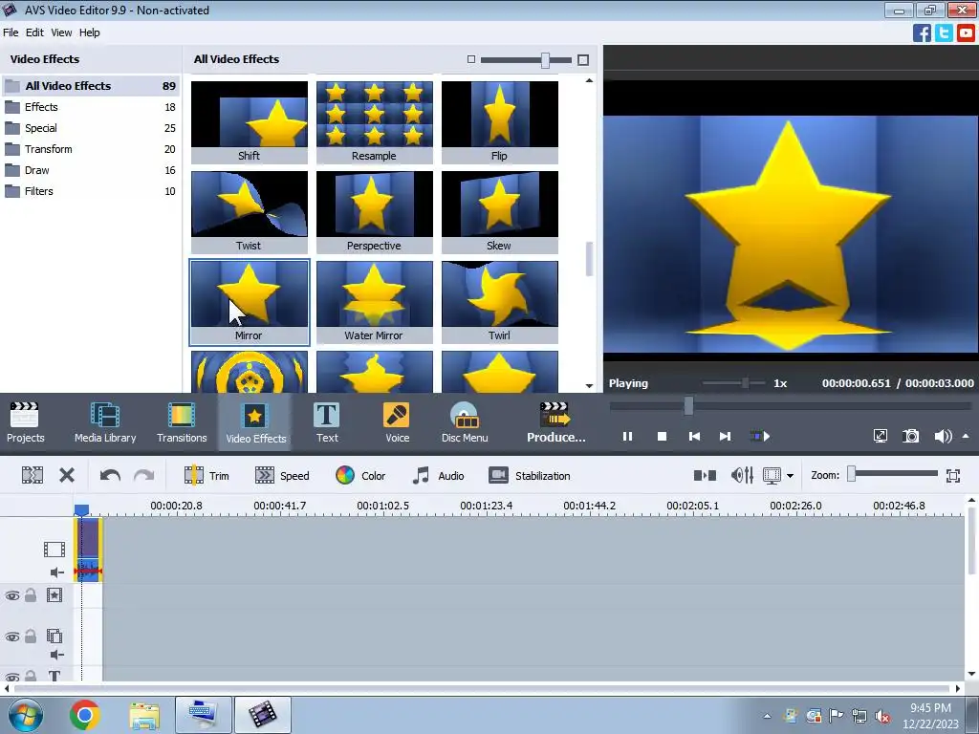This screenshot has height=734, width=979.
Task: Open the Speed settings
Action: tap(282, 476)
